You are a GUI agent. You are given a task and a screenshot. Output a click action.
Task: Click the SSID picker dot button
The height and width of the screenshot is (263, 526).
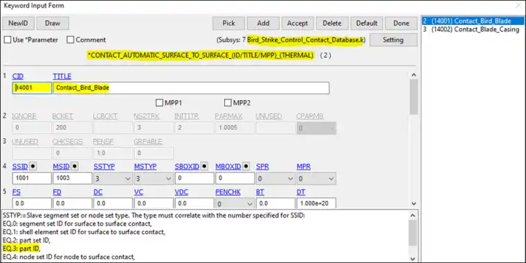coord(33,166)
